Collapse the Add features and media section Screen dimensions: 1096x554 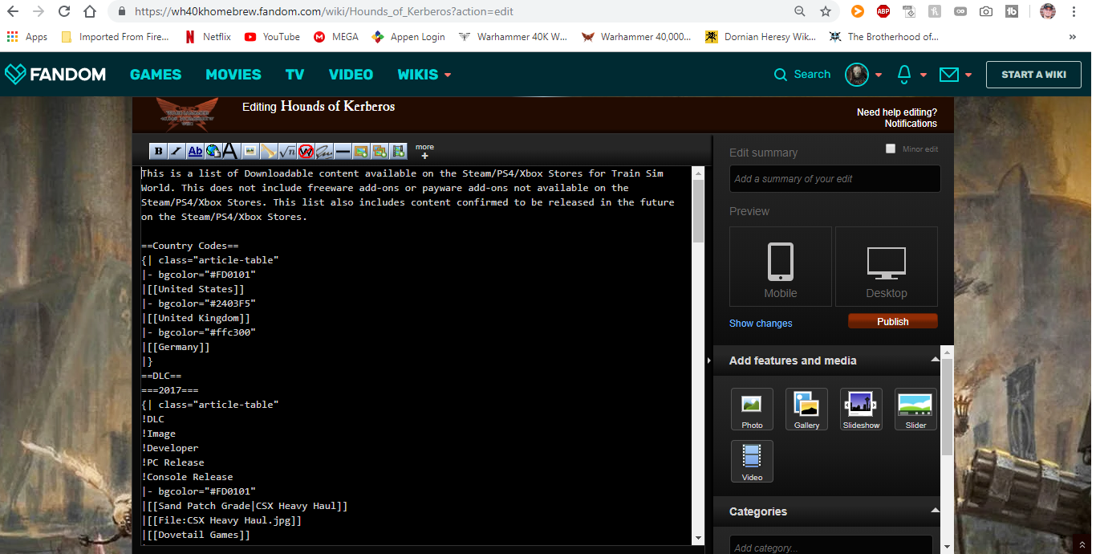[x=935, y=360]
